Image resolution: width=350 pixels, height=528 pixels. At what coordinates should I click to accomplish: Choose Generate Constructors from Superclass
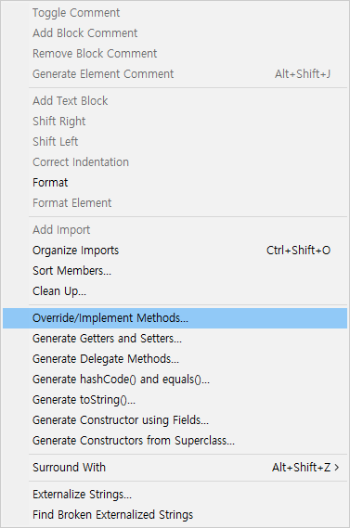click(175, 441)
